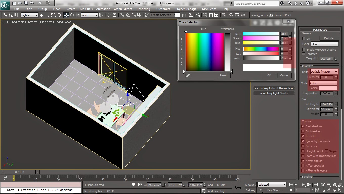Open the Mode dropdown showing Color
344x194 pixels.
tap(323, 83)
